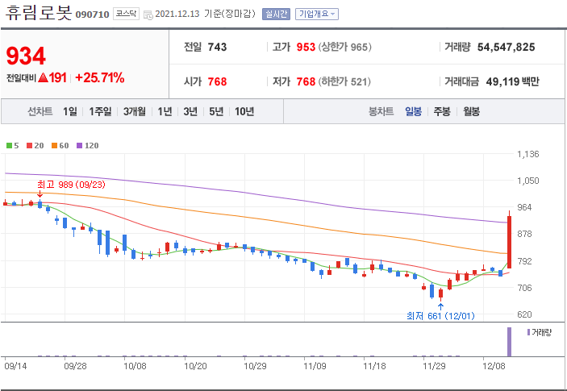Click the 10/29 date axis label
Screen dimensions: 567x391
coord(255,366)
